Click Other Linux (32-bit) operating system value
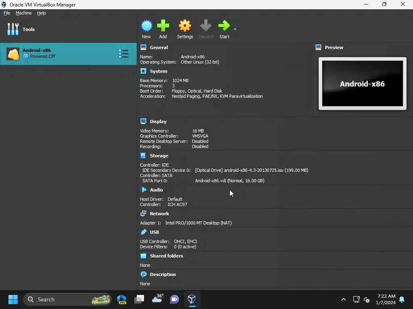This screenshot has width=413, height=309. (200, 62)
